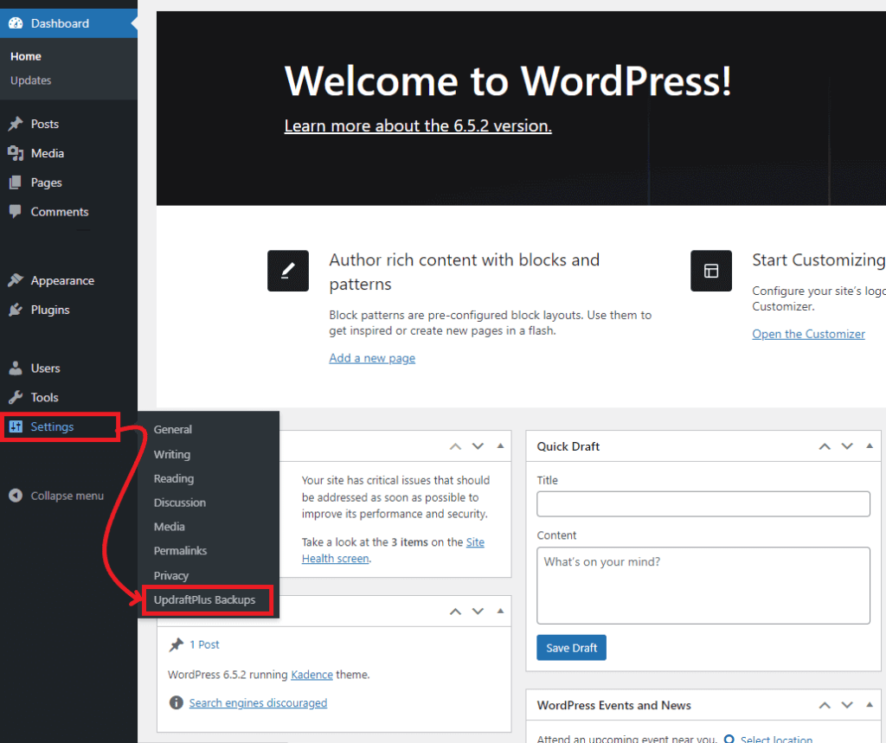Move Quick Draft widget up
The image size is (886, 743).
point(825,446)
